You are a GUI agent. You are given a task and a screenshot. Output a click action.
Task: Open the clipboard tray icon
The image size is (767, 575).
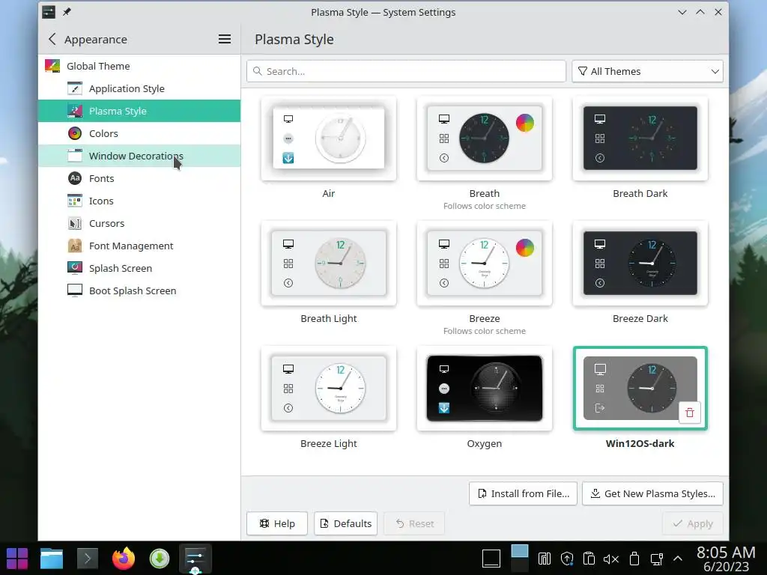[589, 559]
